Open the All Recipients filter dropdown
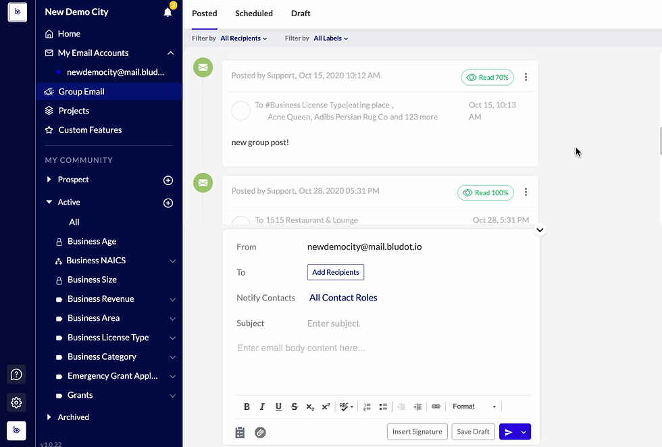This screenshot has height=447, width=662. [x=244, y=38]
